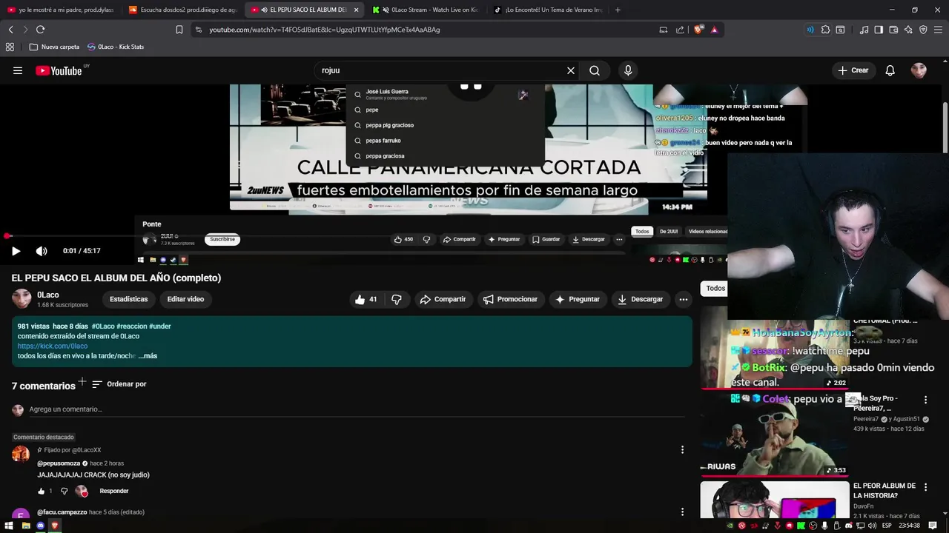949x533 pixels.
Task: Open the Brave Wallet icon
Action: (x=893, y=30)
